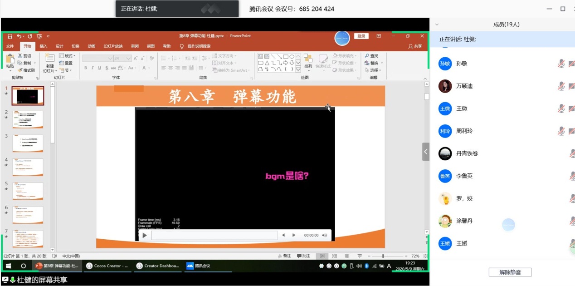Click the Save icon in PowerPoint title bar
Viewport: 575px width, 286px height.
point(10,36)
